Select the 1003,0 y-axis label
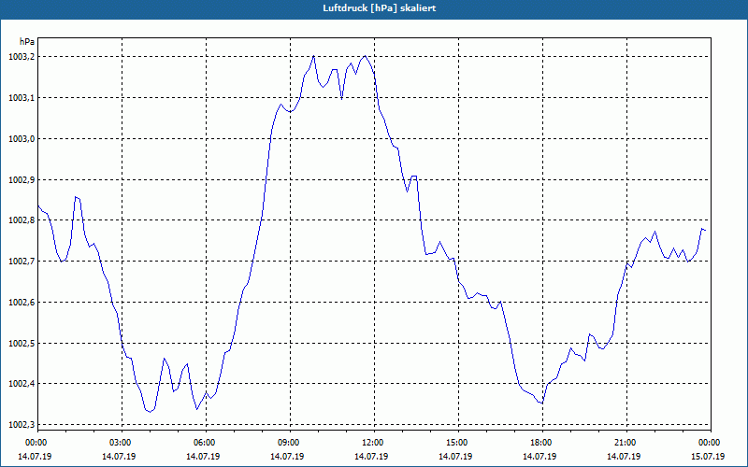This screenshot has width=748, height=467. click(x=22, y=138)
